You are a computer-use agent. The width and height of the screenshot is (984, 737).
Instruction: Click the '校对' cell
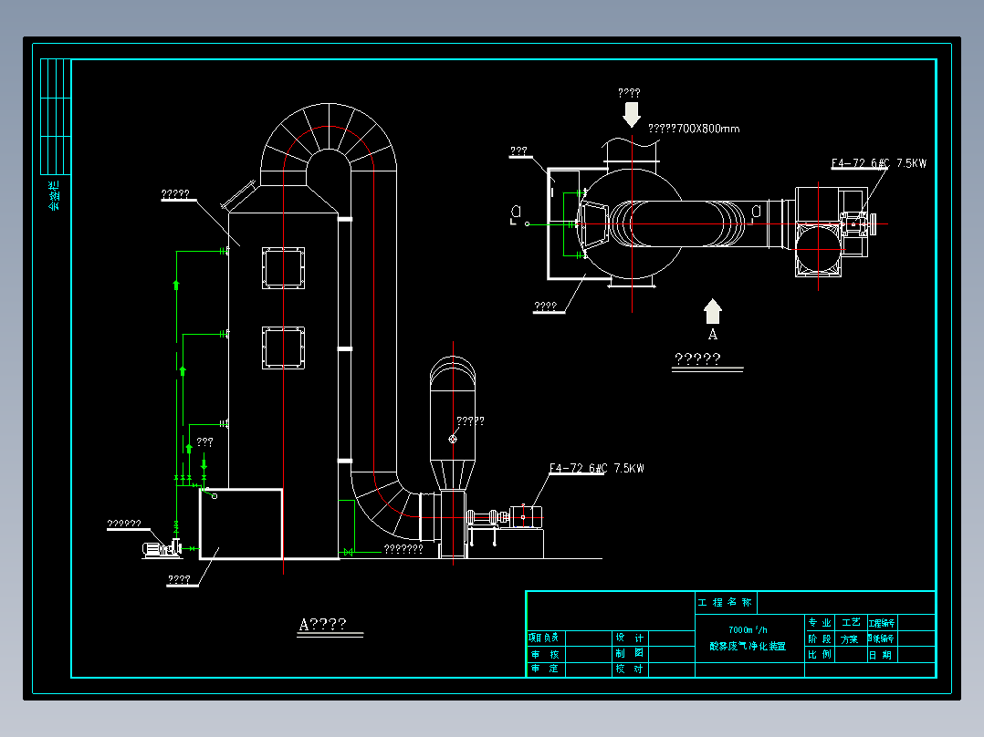[630, 669]
